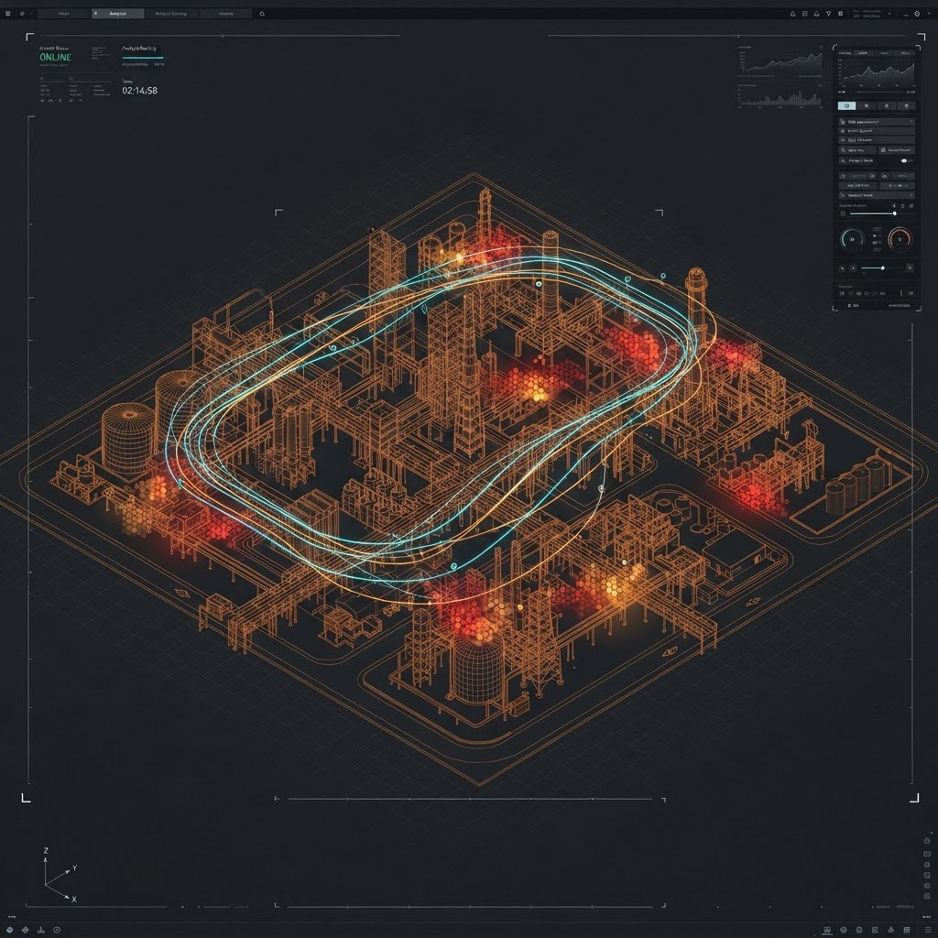Screen dimensions: 938x938
Task: Select the second mode icon beside the cube button
Action: [x=867, y=106]
